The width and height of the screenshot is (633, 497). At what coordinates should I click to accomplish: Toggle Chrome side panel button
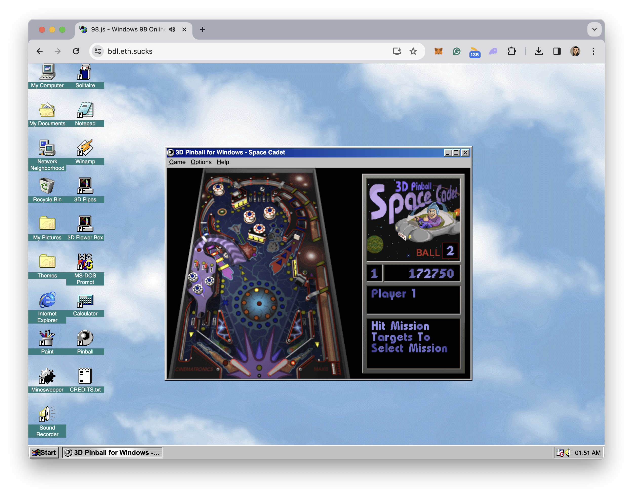point(557,51)
